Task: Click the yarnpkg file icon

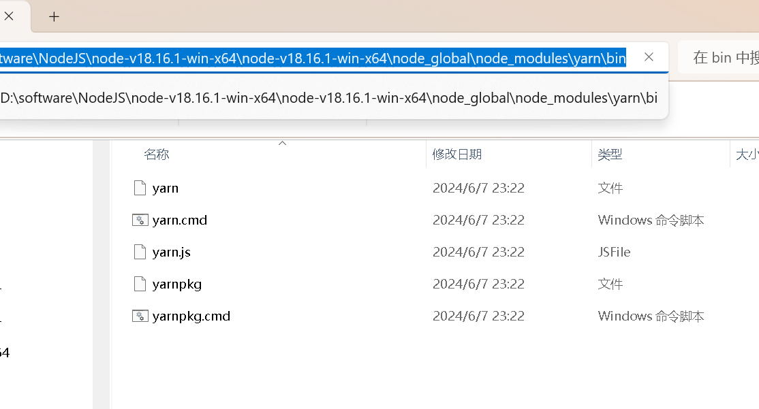Action: pos(140,284)
